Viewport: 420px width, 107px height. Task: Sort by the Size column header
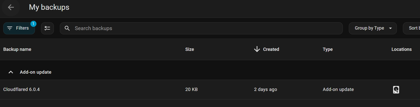tap(189, 49)
